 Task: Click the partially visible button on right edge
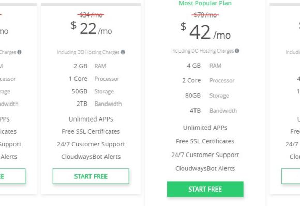[x=291, y=176]
